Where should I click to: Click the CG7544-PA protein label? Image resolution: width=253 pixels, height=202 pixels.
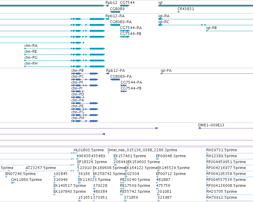click(131, 82)
